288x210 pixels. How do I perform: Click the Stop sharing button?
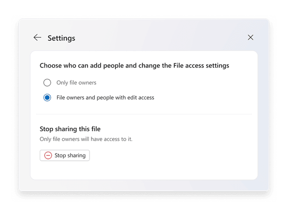[x=65, y=155]
